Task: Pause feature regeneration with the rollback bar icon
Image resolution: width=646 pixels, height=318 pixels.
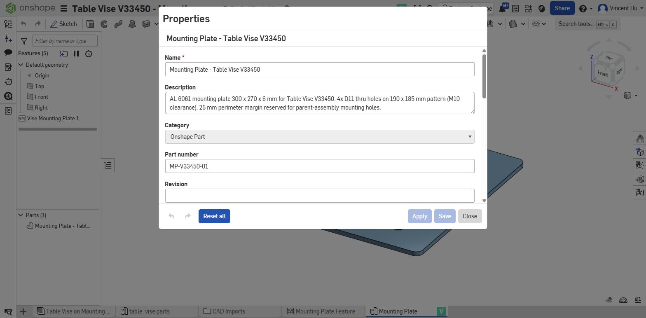Action: [76, 54]
